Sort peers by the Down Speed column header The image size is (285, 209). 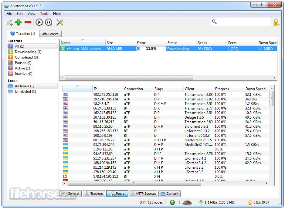point(257,89)
